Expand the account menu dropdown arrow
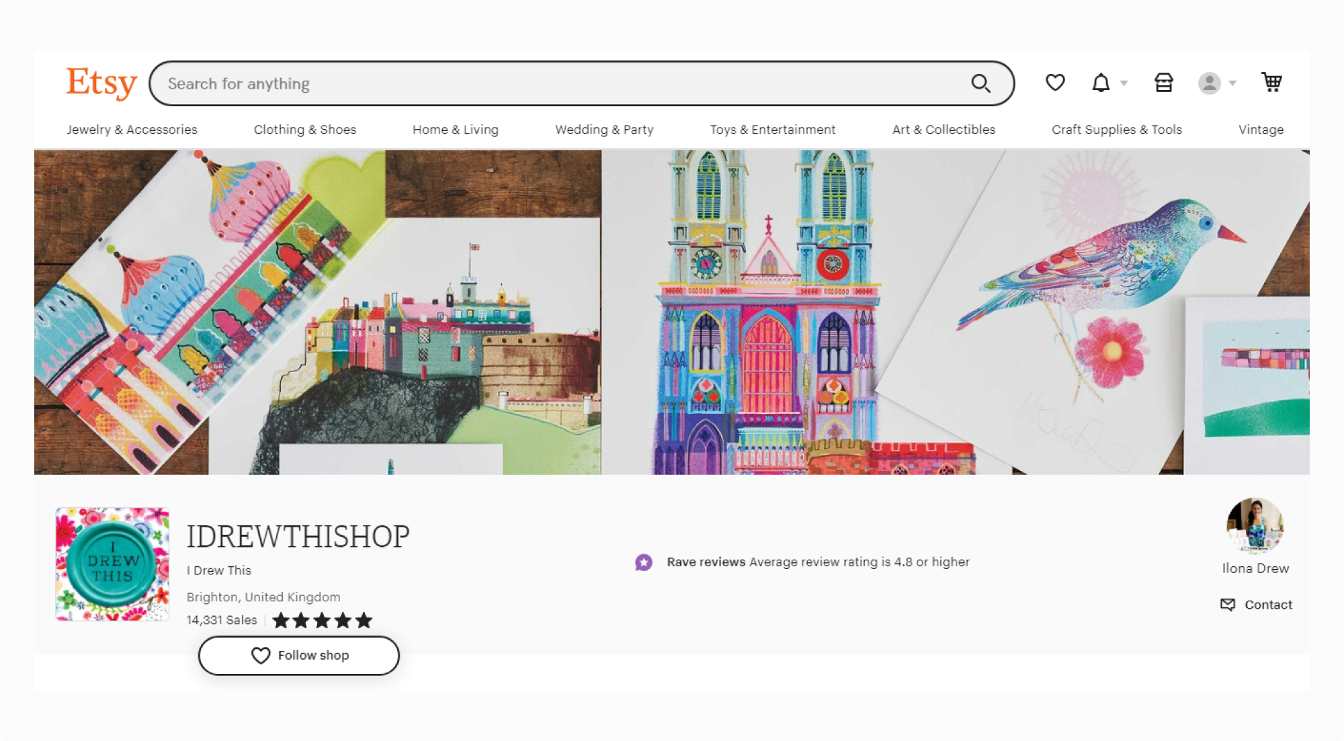 [1232, 83]
